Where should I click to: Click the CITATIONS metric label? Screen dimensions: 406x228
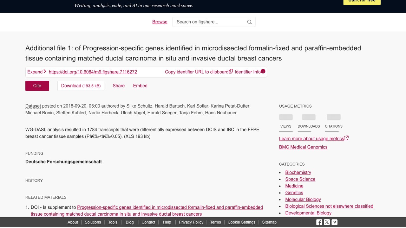coord(334,126)
